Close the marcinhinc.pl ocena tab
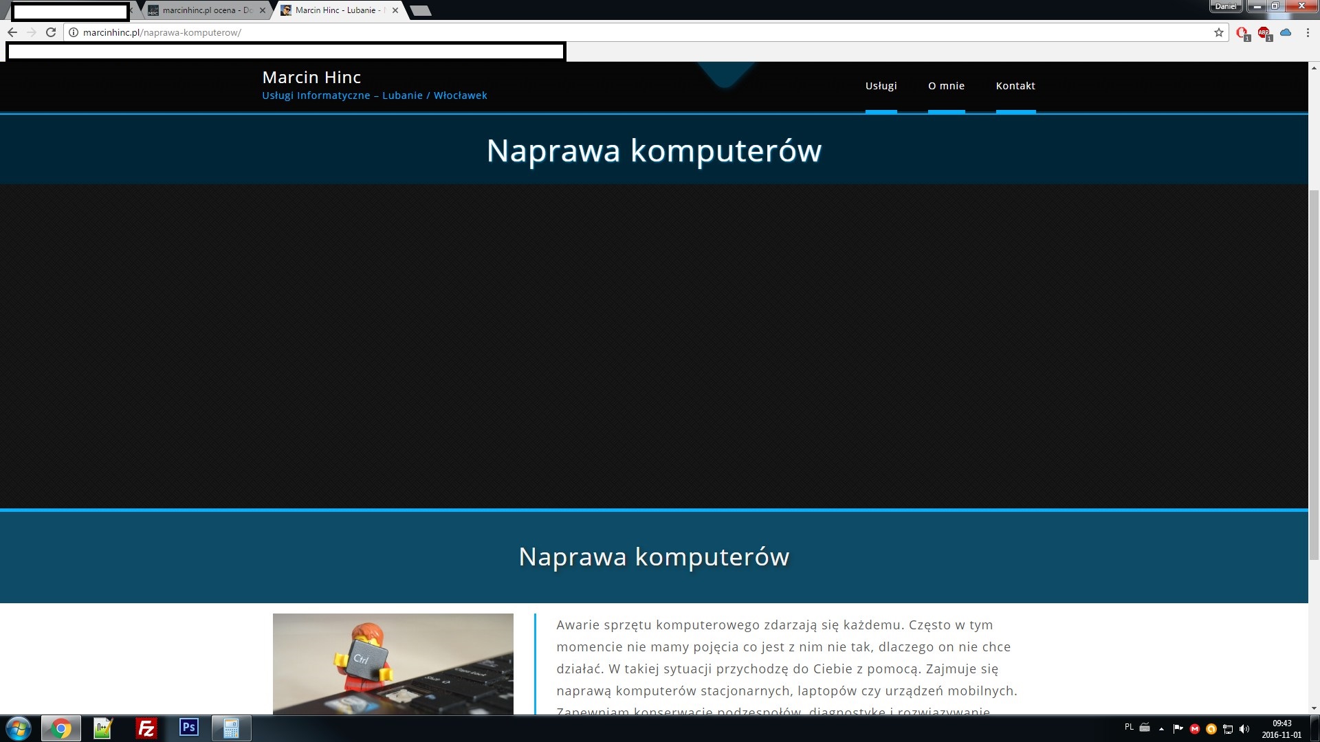1320x742 pixels. click(x=262, y=10)
